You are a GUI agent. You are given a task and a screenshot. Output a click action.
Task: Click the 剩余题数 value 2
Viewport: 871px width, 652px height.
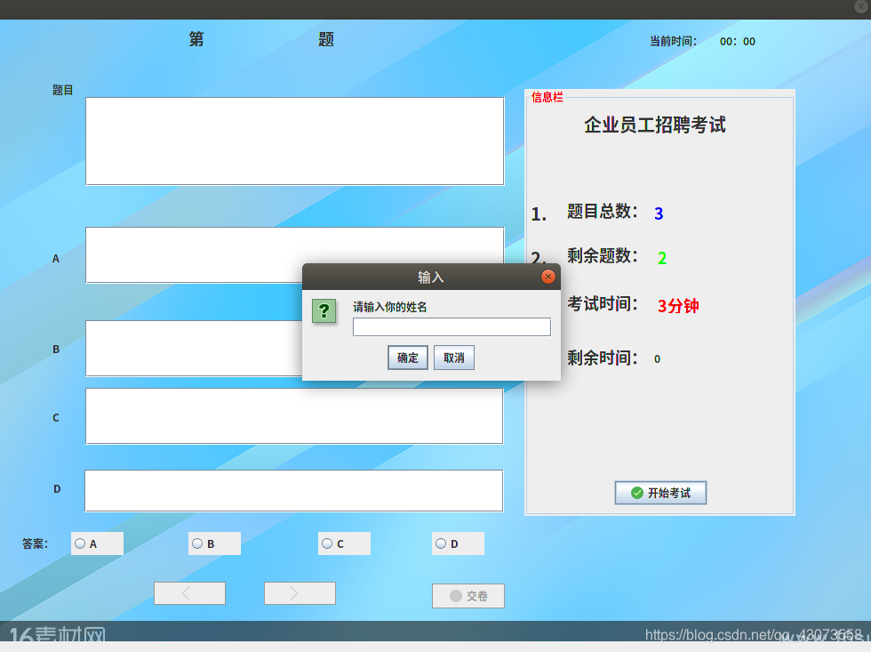(662, 258)
